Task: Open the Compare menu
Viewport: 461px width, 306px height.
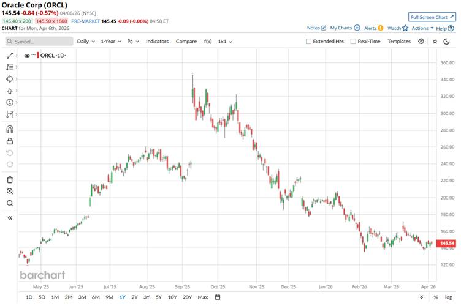Action: [186, 42]
